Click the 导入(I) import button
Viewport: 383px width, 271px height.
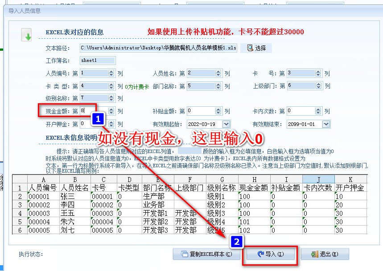coord(271,254)
